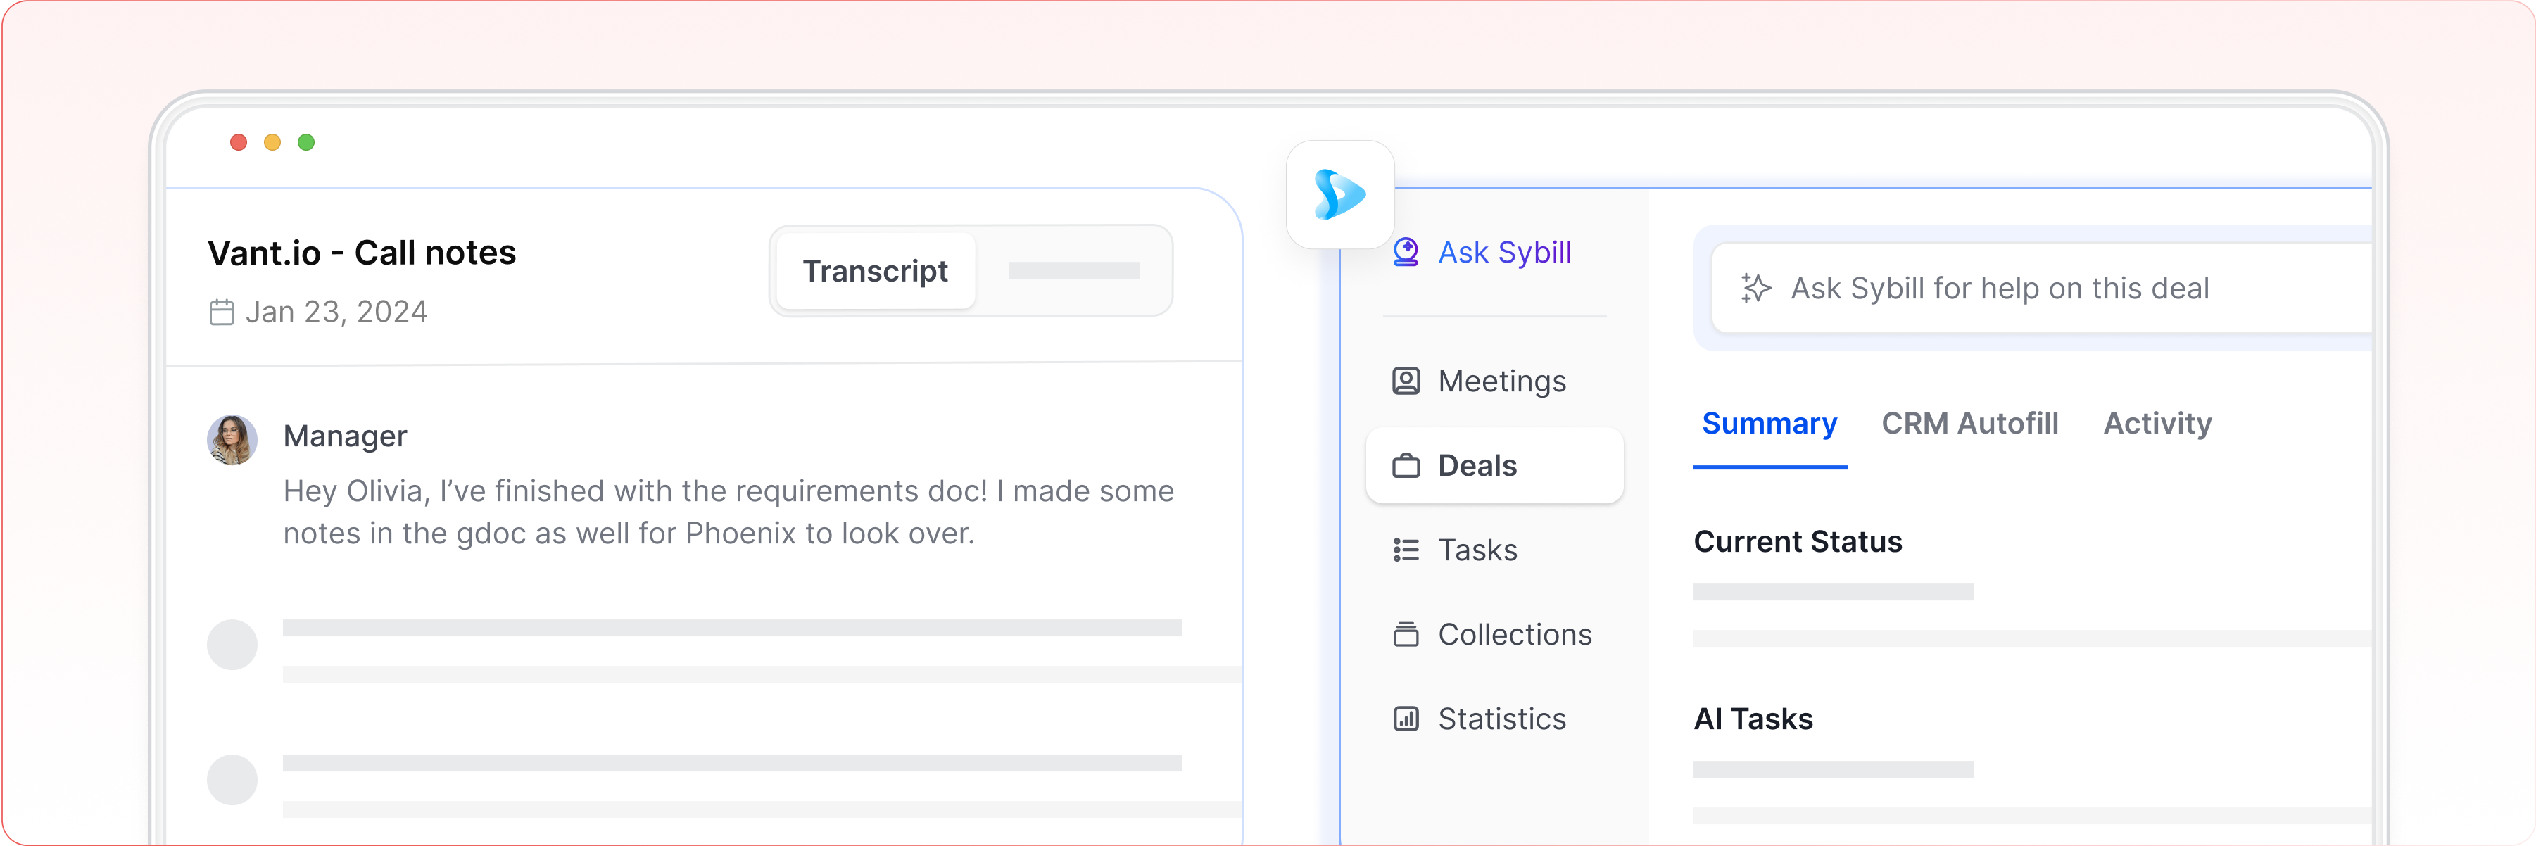Click the Meetings sidebar icon
The height and width of the screenshot is (846, 2536).
click(1406, 381)
